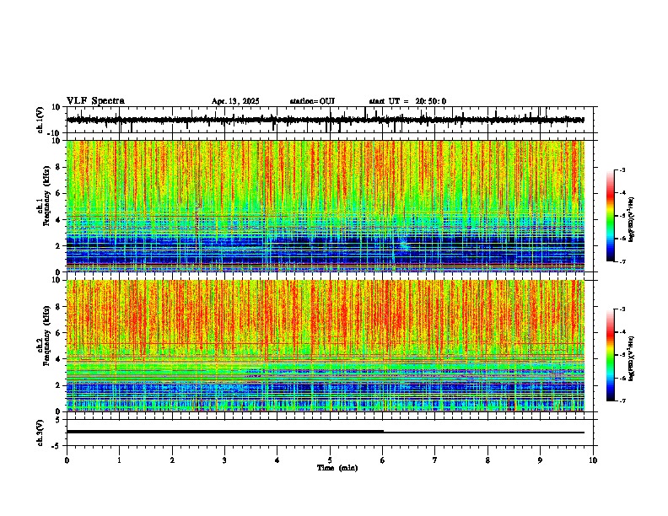Image resolution: width=668 pixels, height=516 pixels.
Task: Click inside the ch.2 spectrogram panel
Action: click(326, 346)
